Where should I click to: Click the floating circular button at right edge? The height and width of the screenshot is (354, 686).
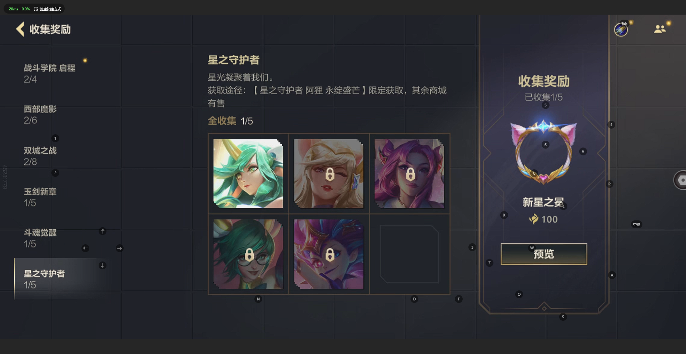coord(680,180)
